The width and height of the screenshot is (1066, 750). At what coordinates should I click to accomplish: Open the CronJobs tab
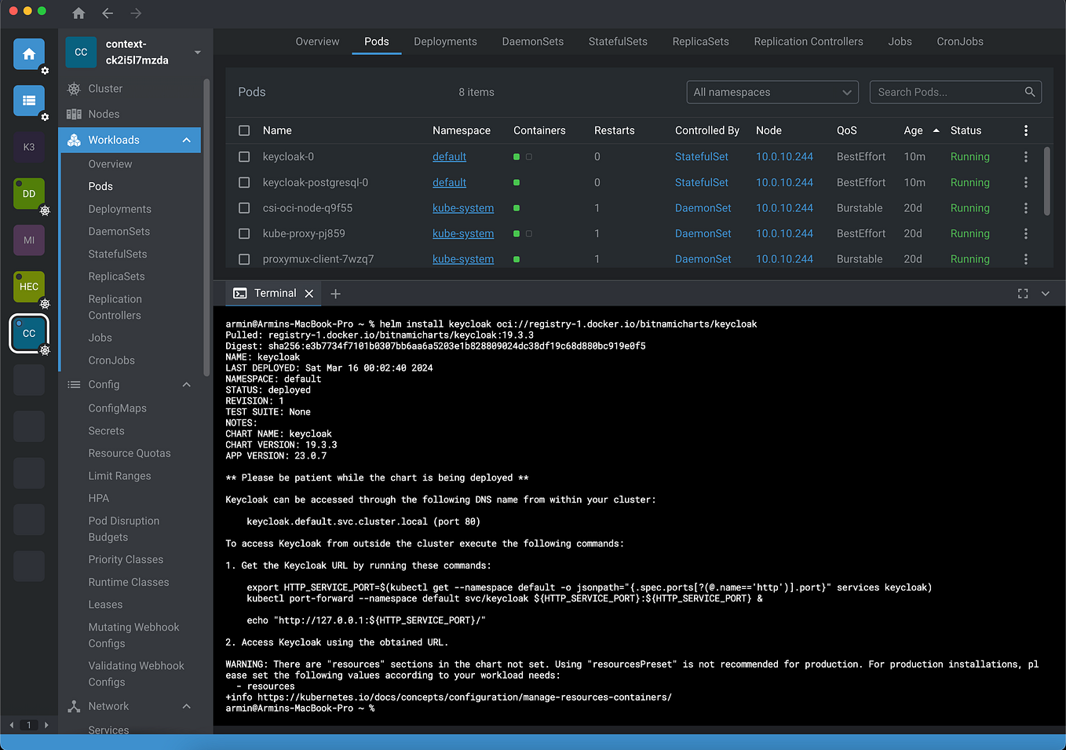(x=959, y=42)
